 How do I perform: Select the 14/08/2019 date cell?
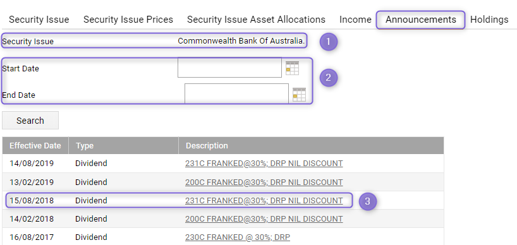coord(32,164)
